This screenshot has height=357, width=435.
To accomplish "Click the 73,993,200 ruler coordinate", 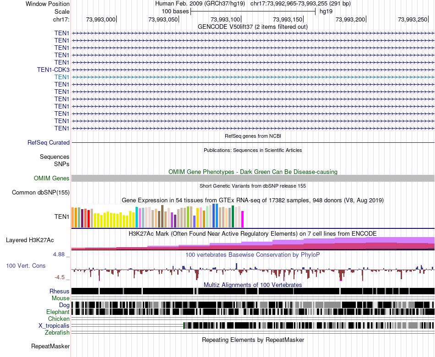I will [350, 19].
